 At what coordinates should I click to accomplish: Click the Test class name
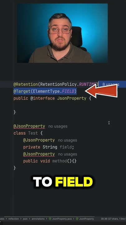pyautogui.click(x=33, y=133)
